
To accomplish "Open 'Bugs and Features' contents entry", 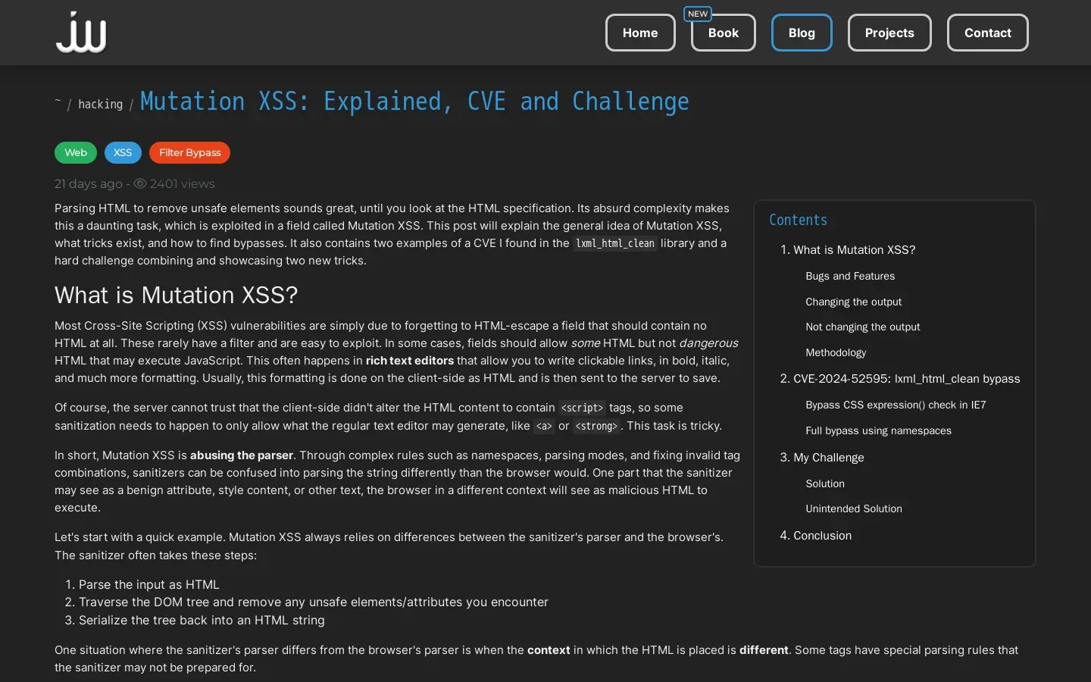I will click(x=850, y=277).
